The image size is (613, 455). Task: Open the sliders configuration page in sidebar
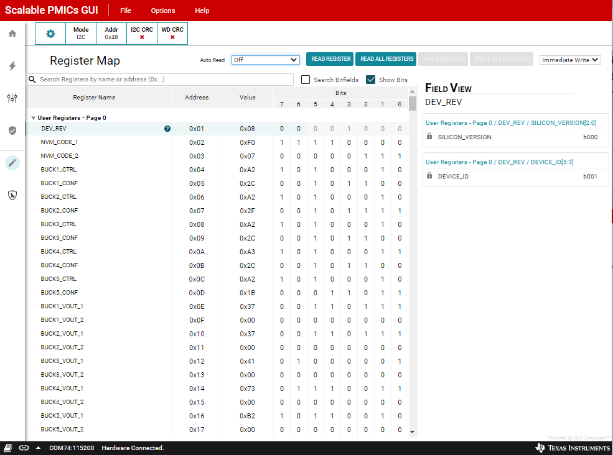tap(12, 98)
